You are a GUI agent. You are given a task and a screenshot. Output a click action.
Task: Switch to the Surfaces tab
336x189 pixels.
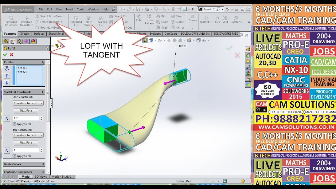[x=39, y=34]
